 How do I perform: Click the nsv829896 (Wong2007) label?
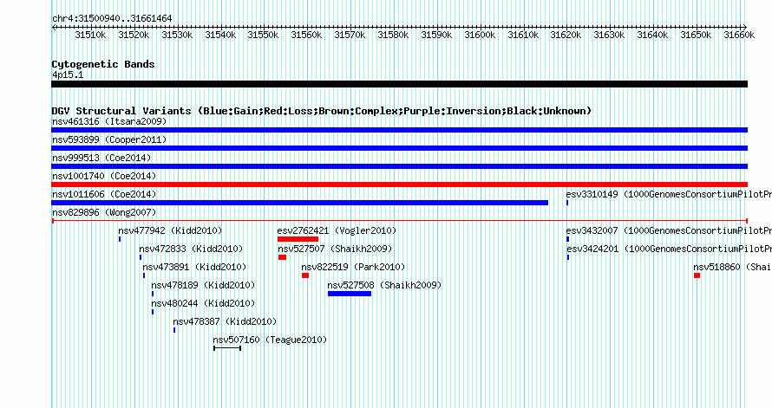(x=104, y=212)
